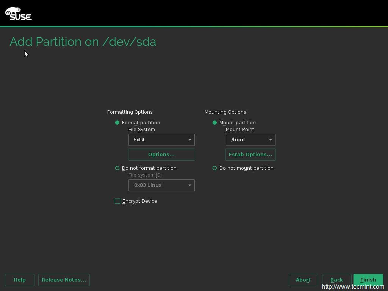
Task: Go Back to the previous step
Action: 336,280
